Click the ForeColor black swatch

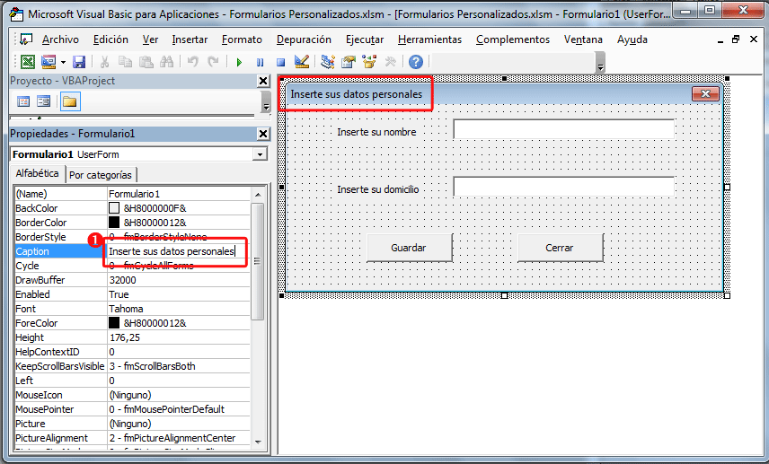[x=114, y=323]
